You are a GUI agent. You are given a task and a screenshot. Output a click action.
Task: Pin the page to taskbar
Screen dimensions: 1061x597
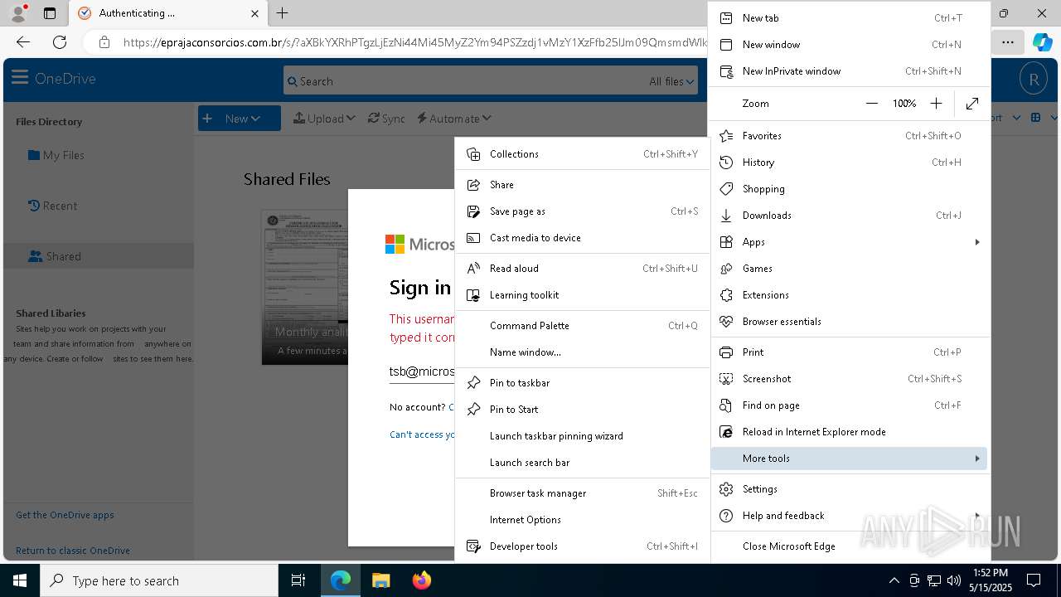coord(582,383)
